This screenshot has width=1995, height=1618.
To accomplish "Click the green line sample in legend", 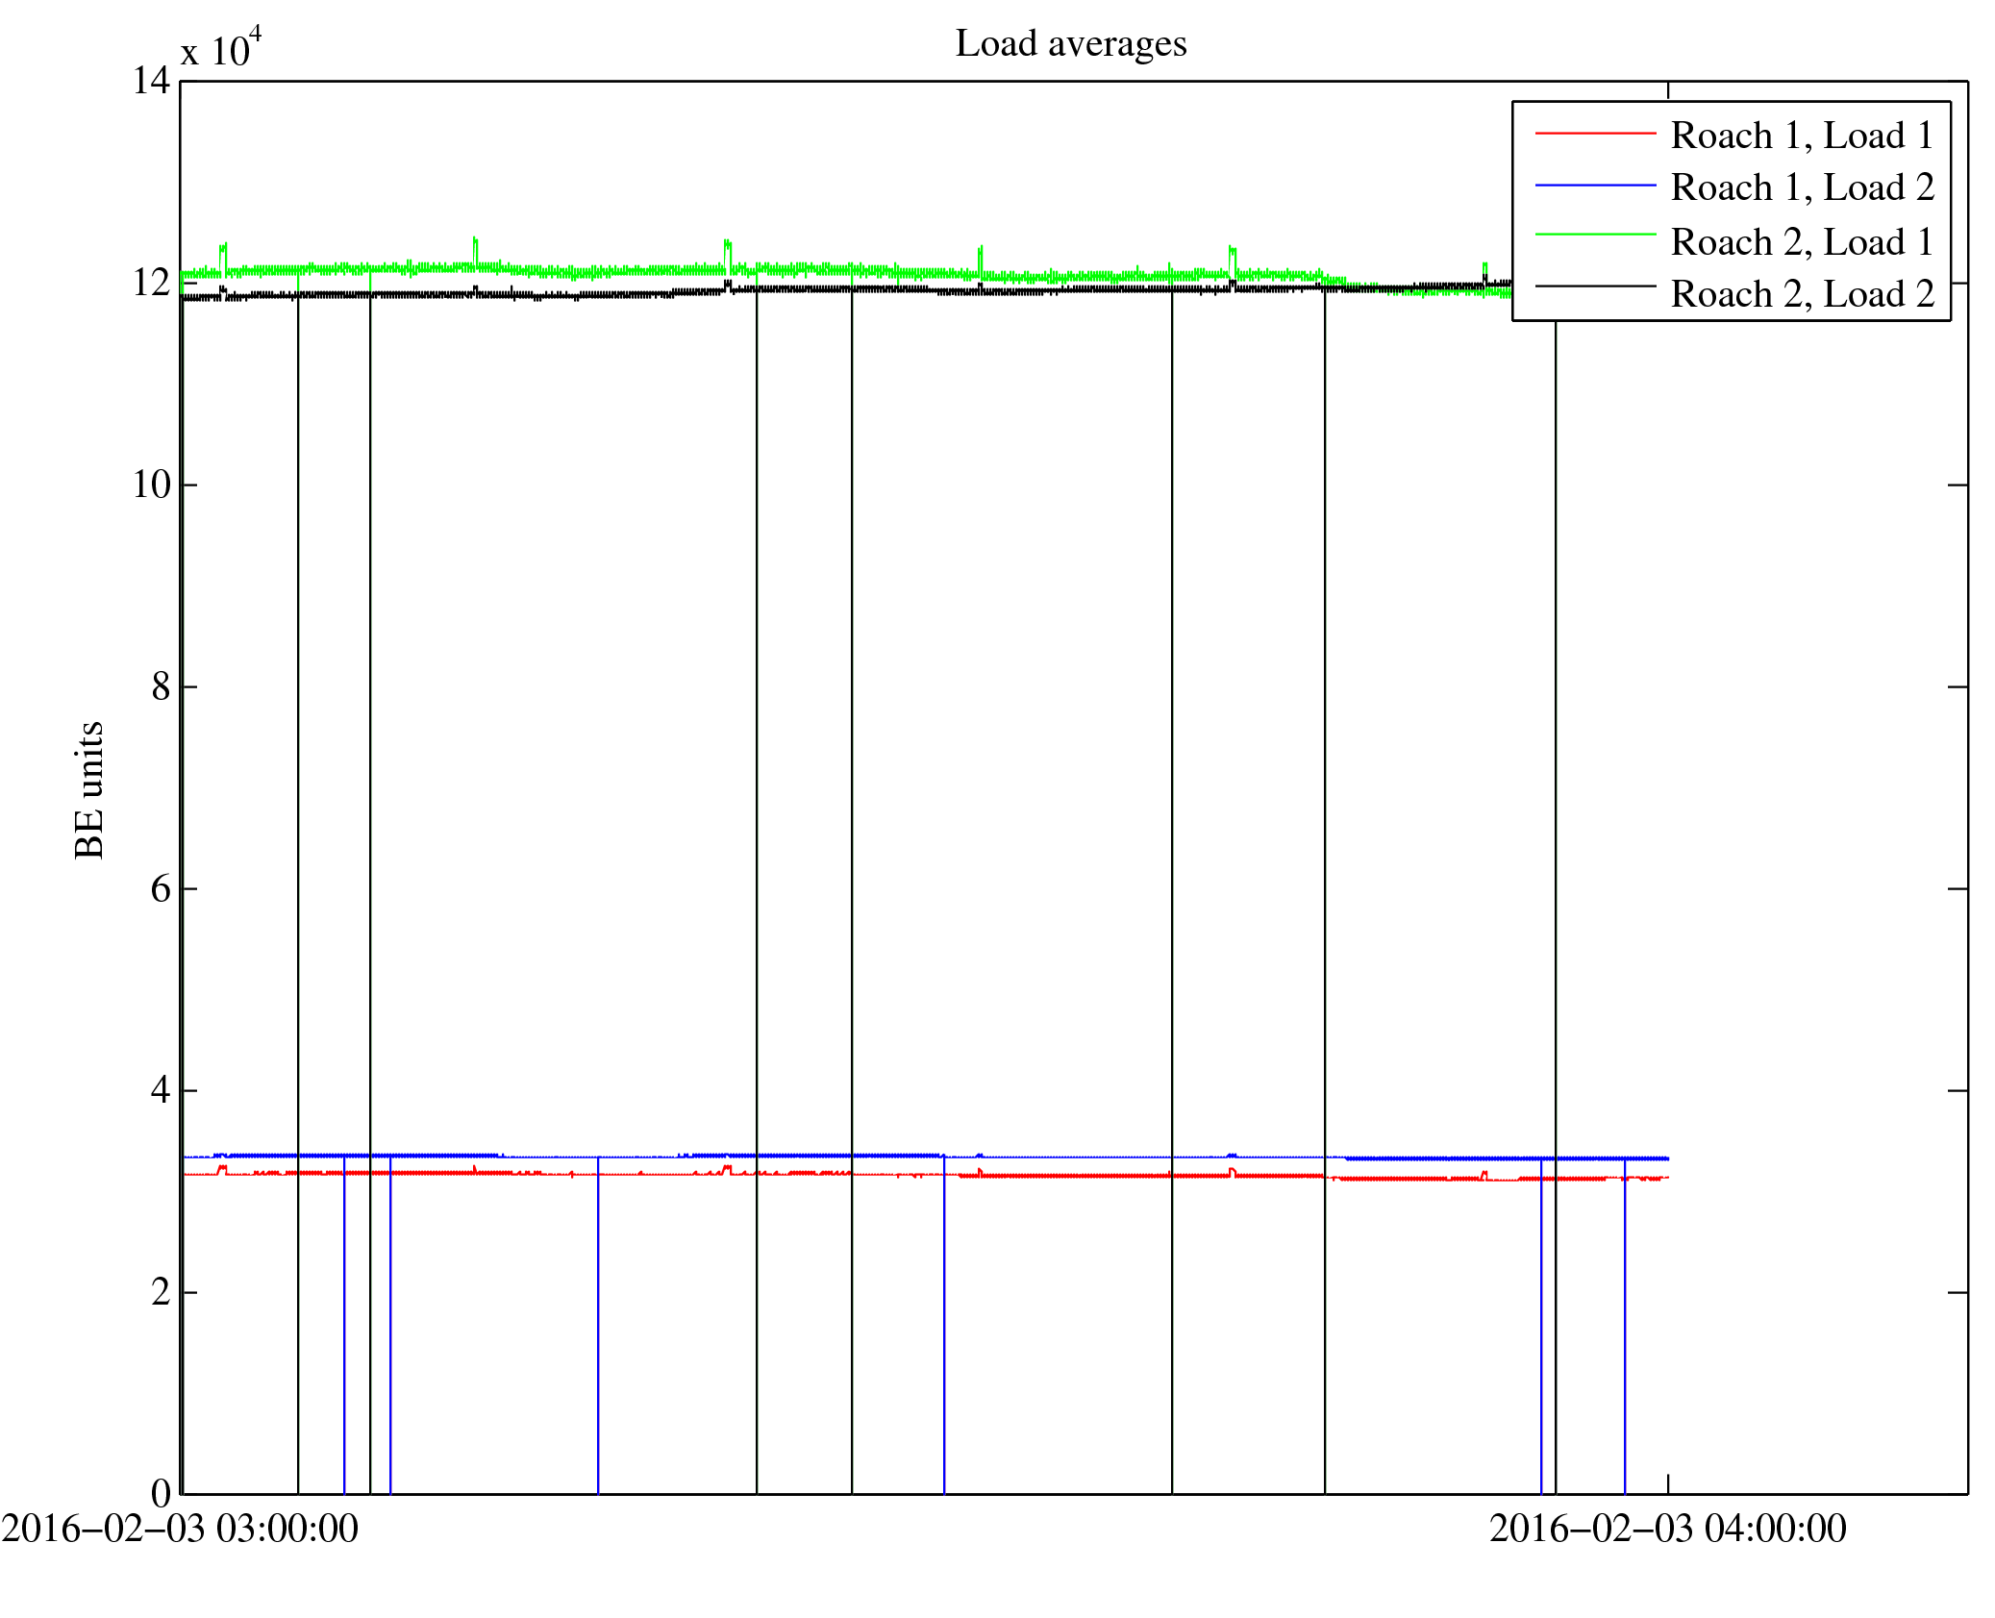I will [1595, 234].
